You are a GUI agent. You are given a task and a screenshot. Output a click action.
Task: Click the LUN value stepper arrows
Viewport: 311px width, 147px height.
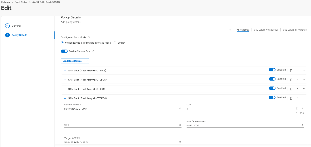(x=297, y=108)
